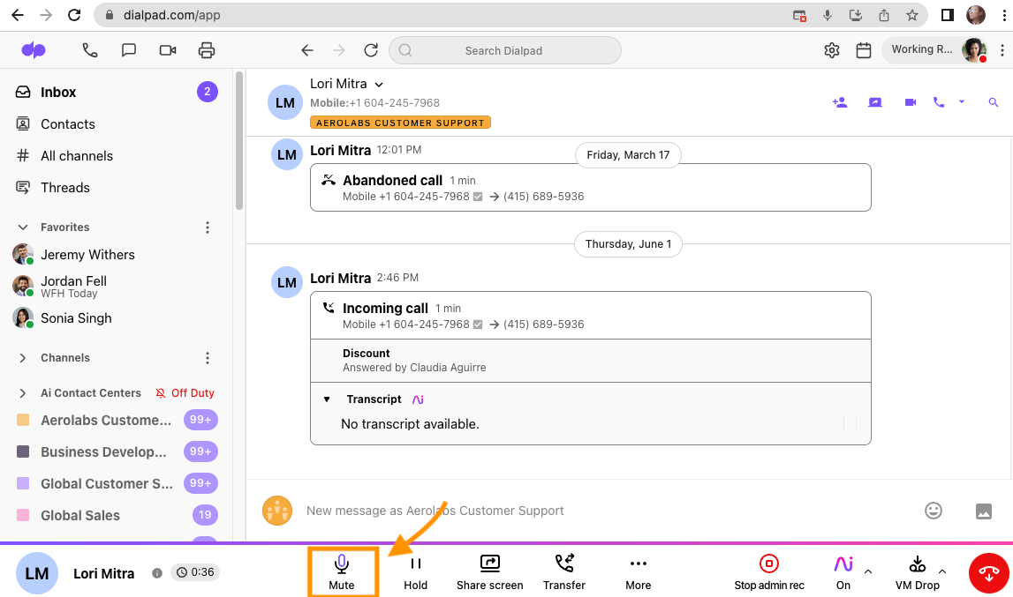Click the VM Drop icon

click(x=917, y=564)
